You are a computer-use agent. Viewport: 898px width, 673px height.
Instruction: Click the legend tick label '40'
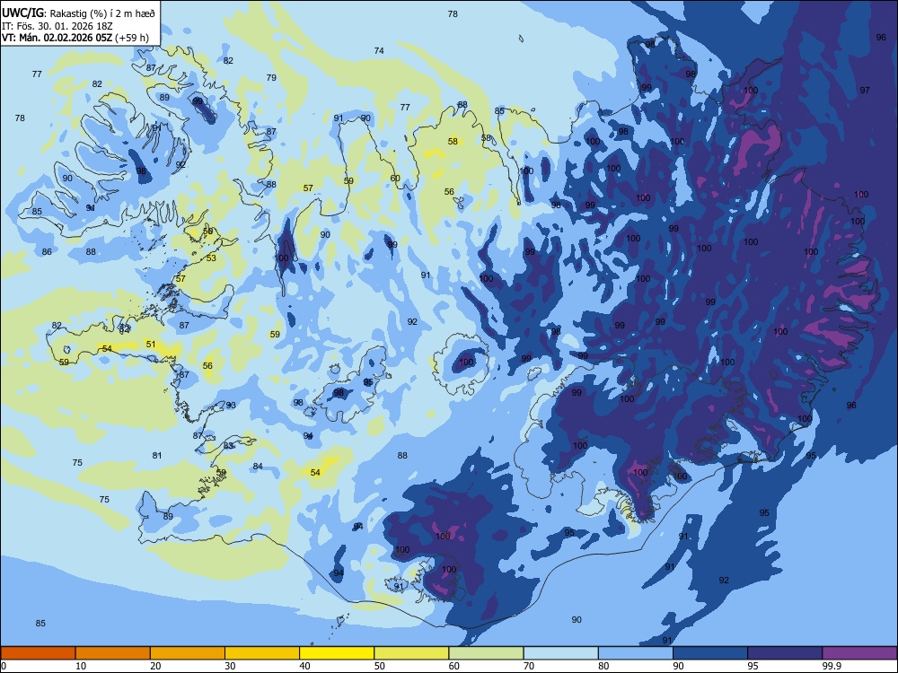point(304,666)
